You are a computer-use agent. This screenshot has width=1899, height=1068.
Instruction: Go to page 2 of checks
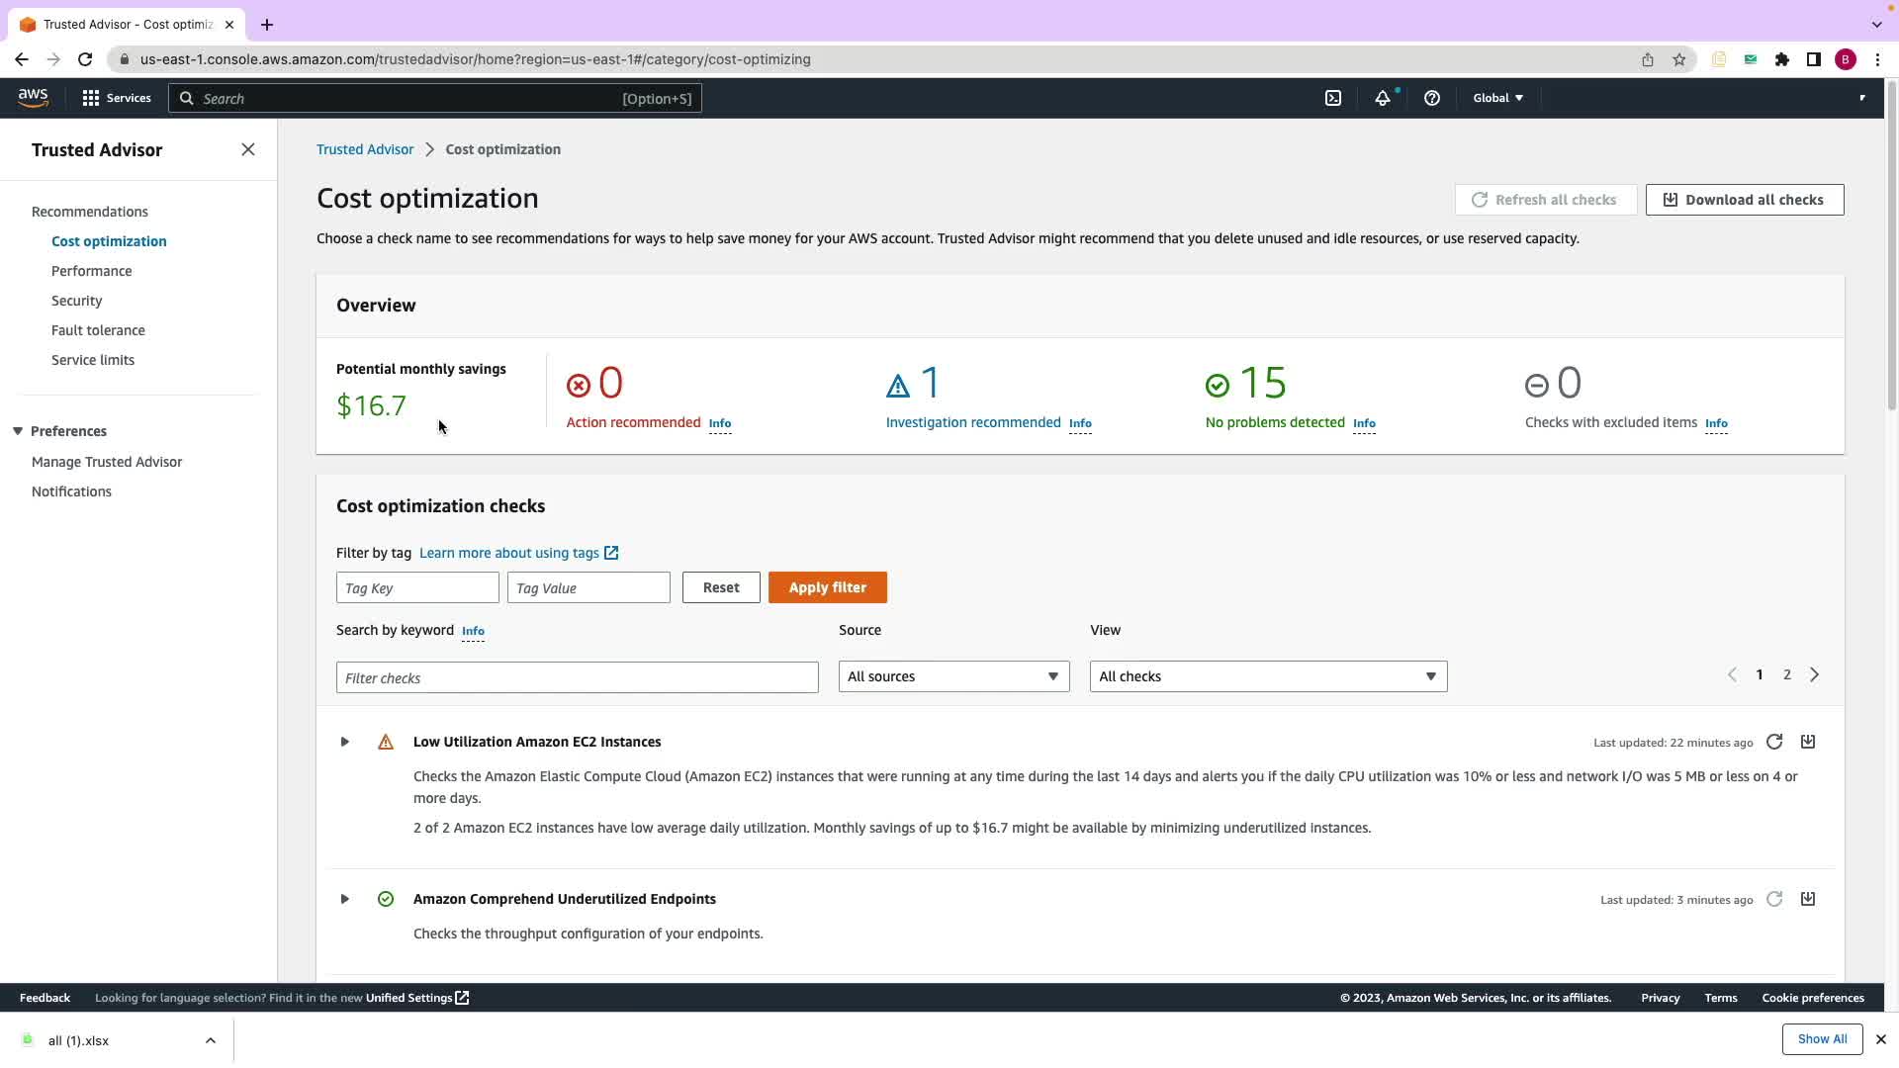point(1786,674)
